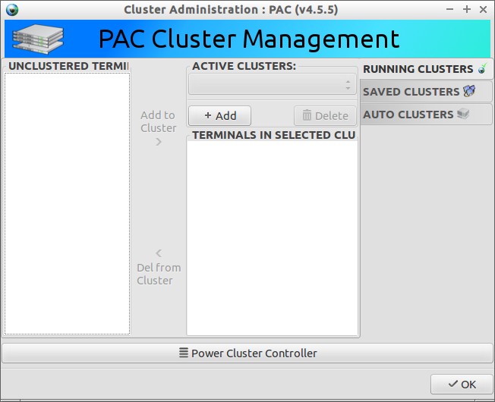Click Del from Cluster button
The image size is (495, 402).
click(159, 267)
